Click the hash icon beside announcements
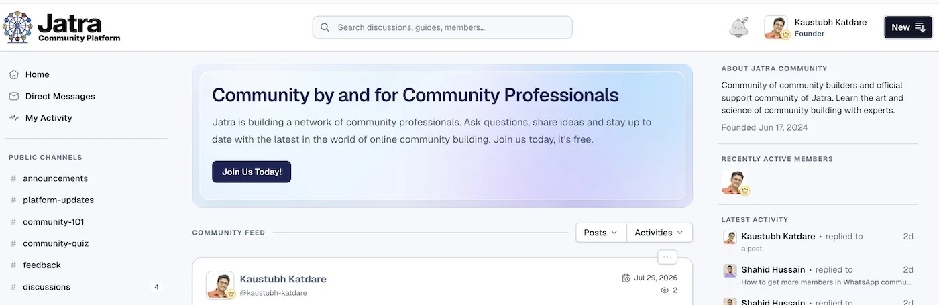939x305 pixels. pos(13,178)
